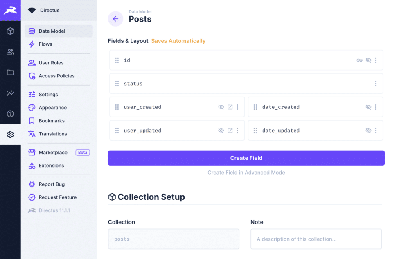Toggle hidden eye icon on date_created field
Screen dimensions: 419x259
(x=368, y=107)
